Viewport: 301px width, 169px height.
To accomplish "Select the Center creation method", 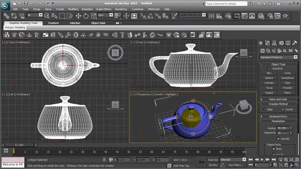I will pyautogui.click(x=283, y=109).
